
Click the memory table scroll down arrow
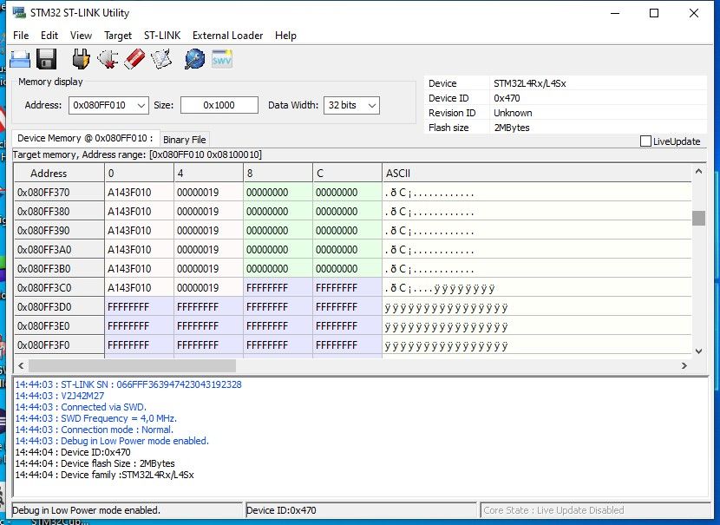click(x=698, y=351)
